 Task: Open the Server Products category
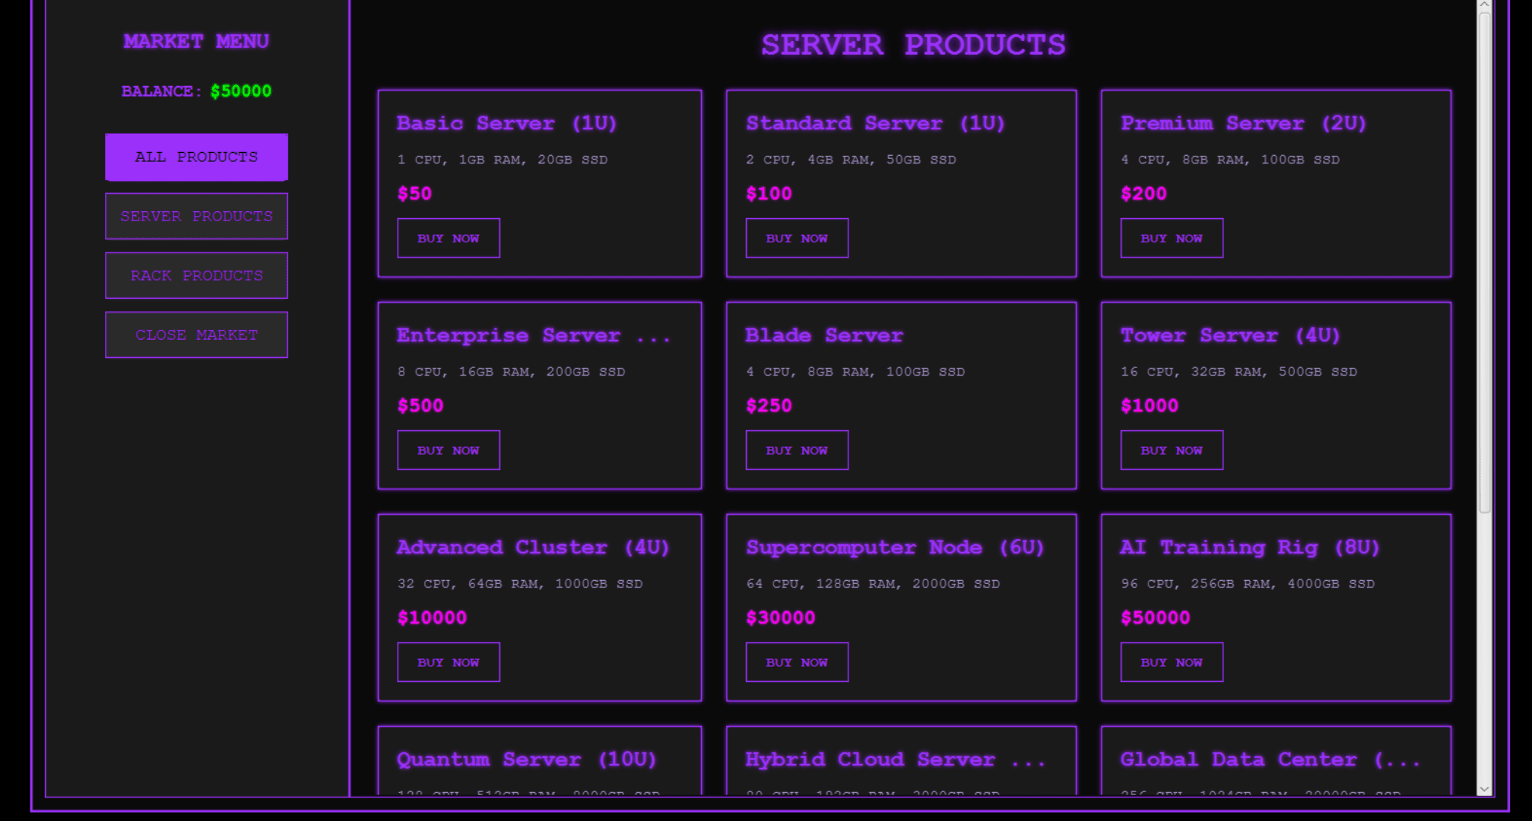pyautogui.click(x=196, y=217)
